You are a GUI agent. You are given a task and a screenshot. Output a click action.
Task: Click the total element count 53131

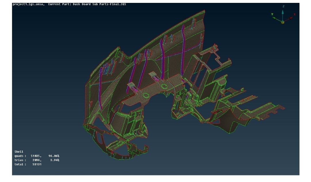click(37, 164)
